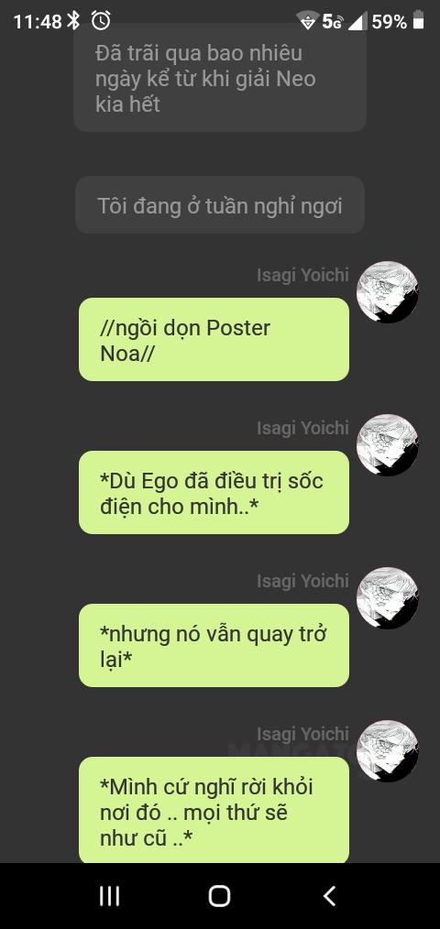Tap the Bluetooth status bar icon

[x=73, y=21]
